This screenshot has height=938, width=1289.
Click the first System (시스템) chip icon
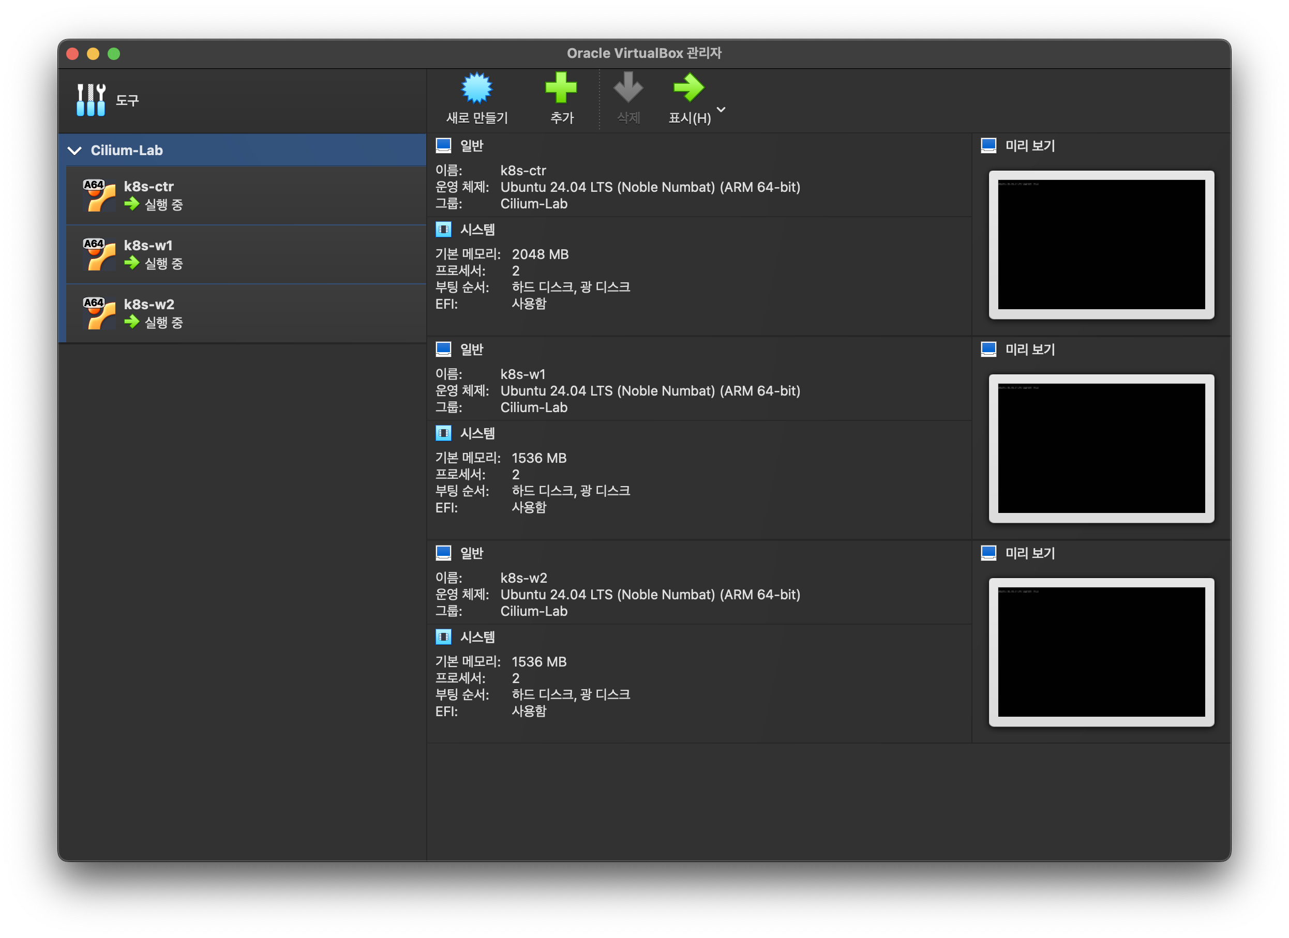pos(443,230)
